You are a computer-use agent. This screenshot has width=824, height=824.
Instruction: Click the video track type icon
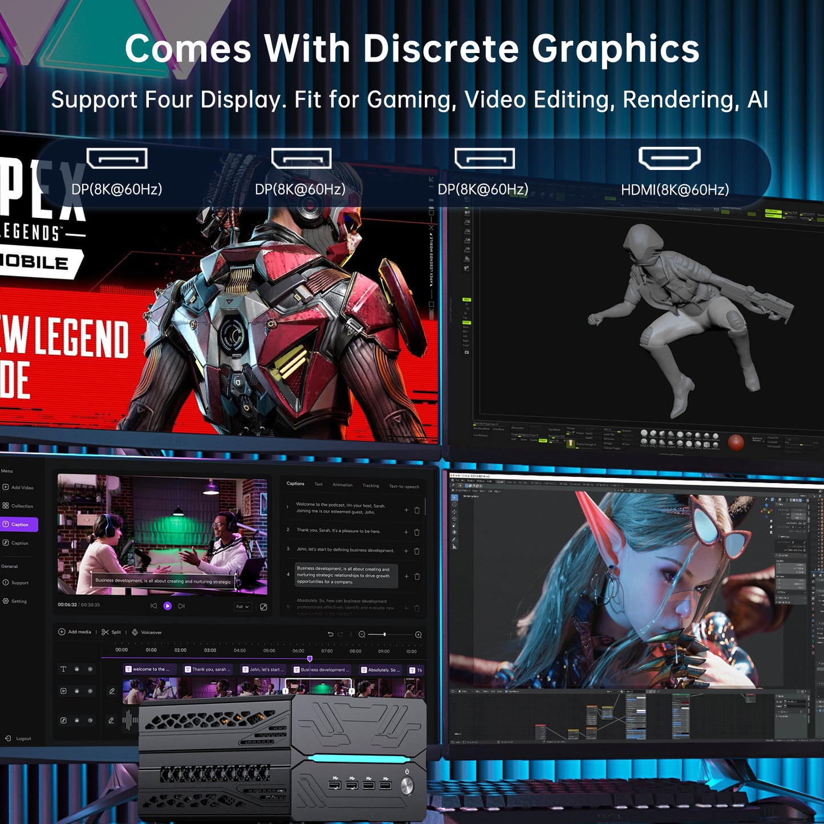(63, 691)
